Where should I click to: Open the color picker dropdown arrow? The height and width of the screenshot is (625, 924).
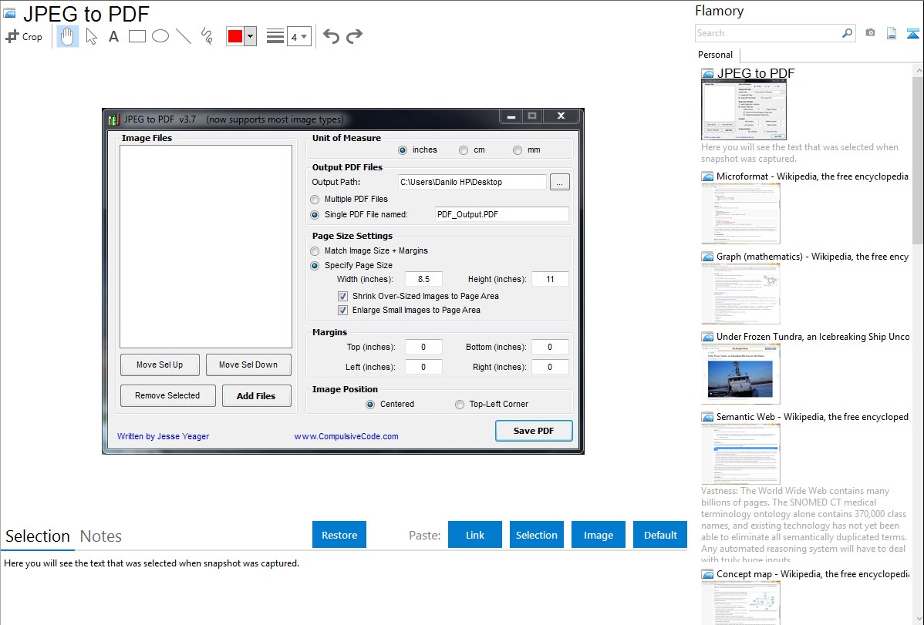click(251, 36)
